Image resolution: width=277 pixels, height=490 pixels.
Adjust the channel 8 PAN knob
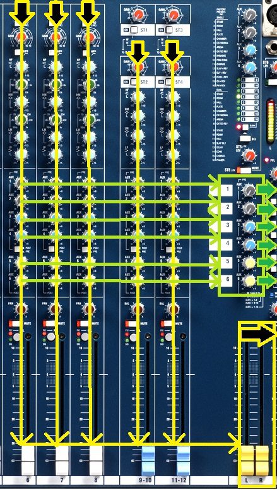(90, 309)
